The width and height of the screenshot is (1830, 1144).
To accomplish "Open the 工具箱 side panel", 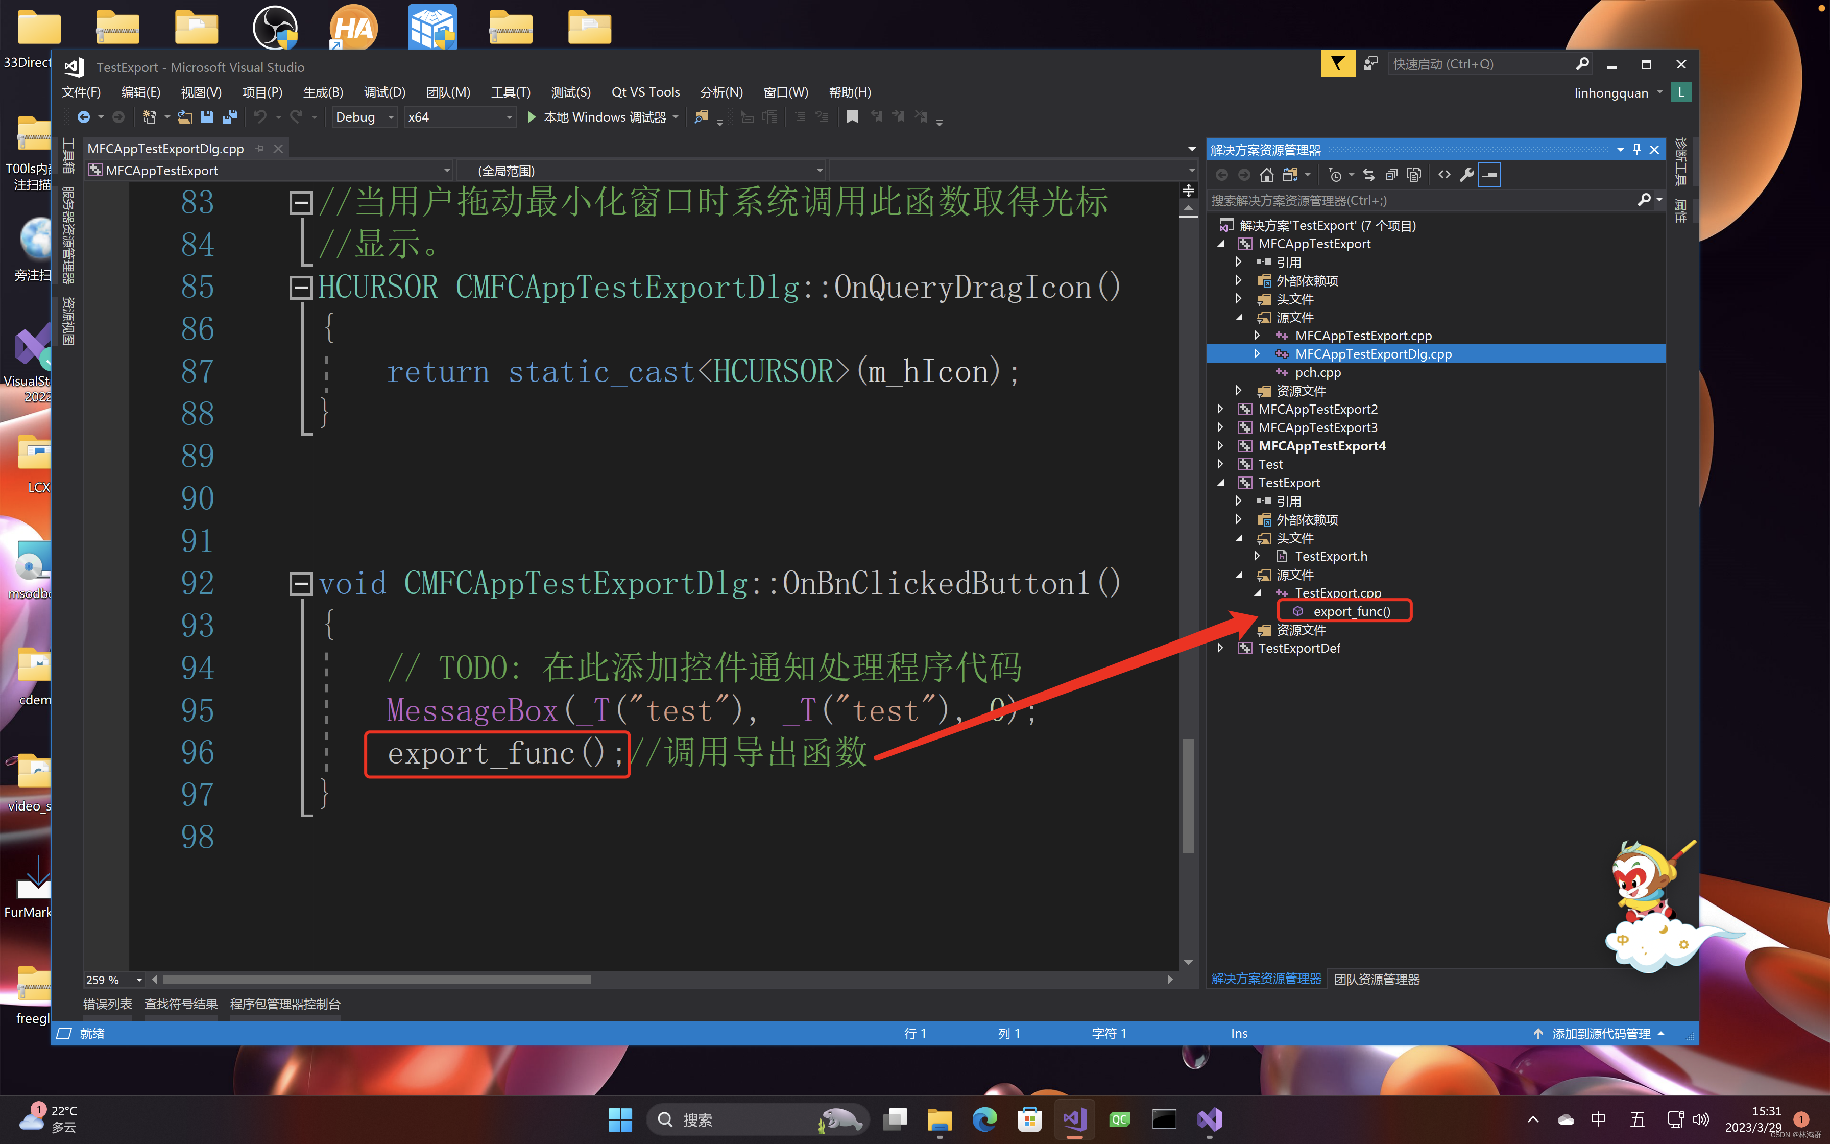I will click(x=67, y=155).
